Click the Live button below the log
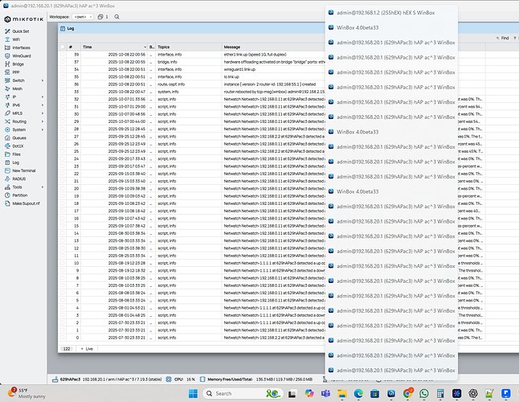The width and height of the screenshot is (519, 402). [x=87, y=349]
